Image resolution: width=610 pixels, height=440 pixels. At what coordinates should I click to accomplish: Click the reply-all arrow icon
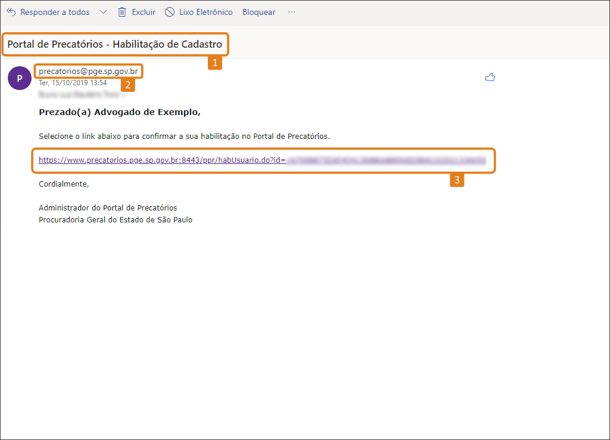[x=11, y=12]
